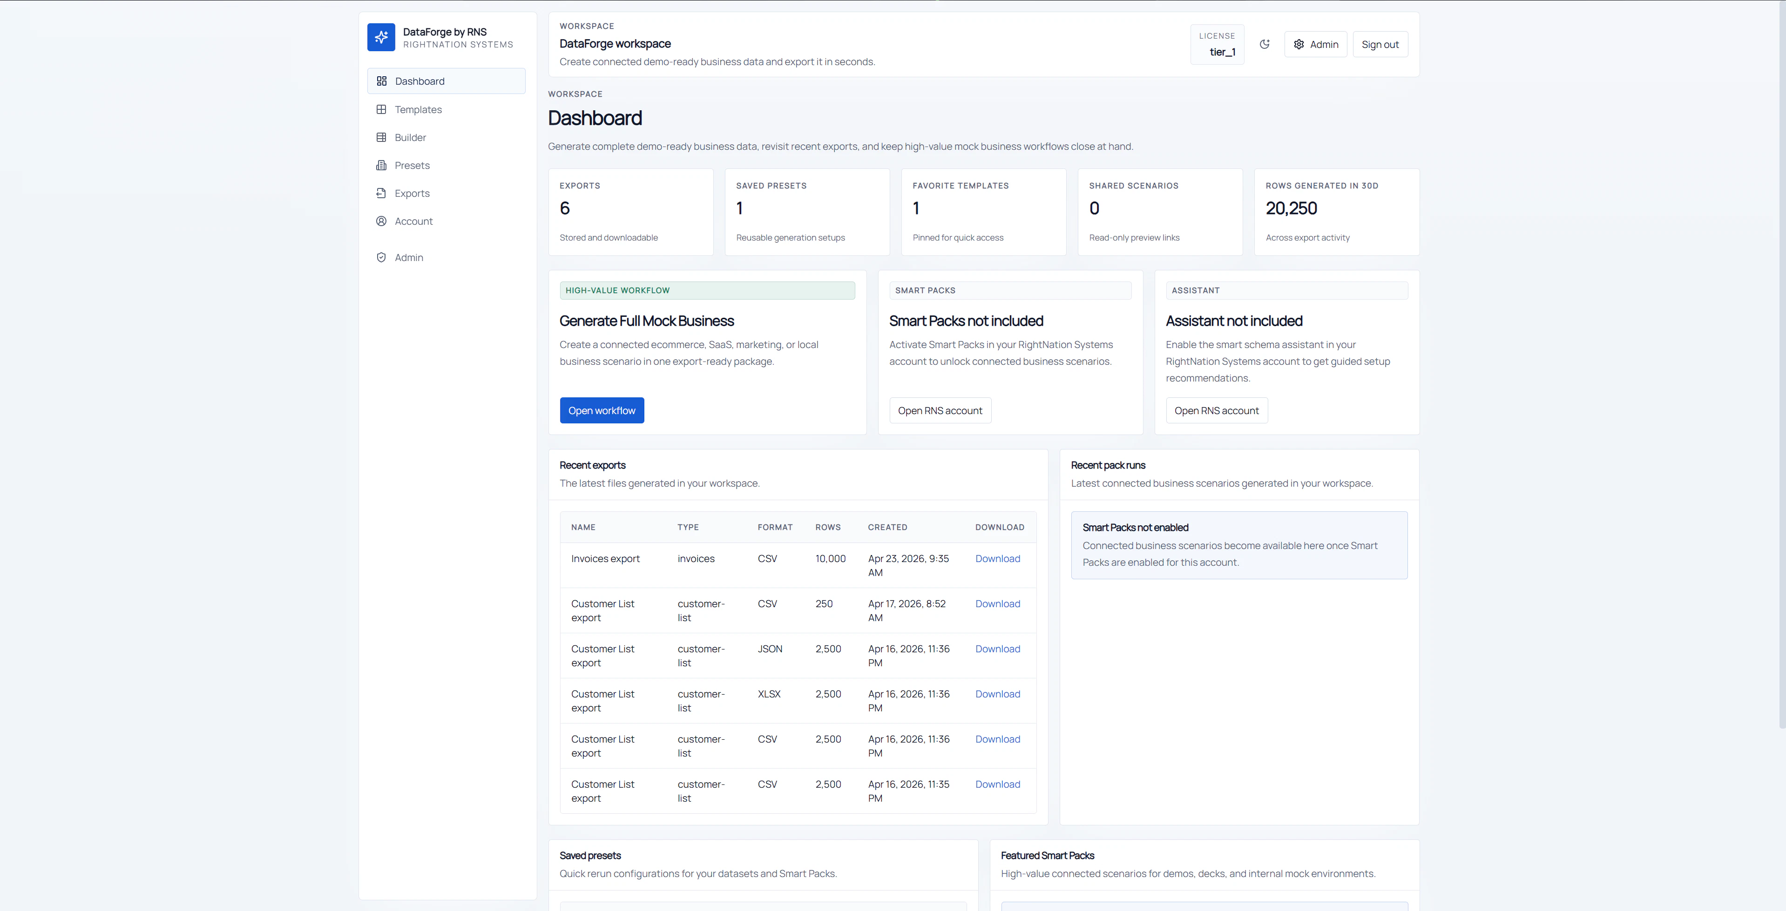
Task: Open the Generate Full Mock Business workflow
Action: (601, 411)
